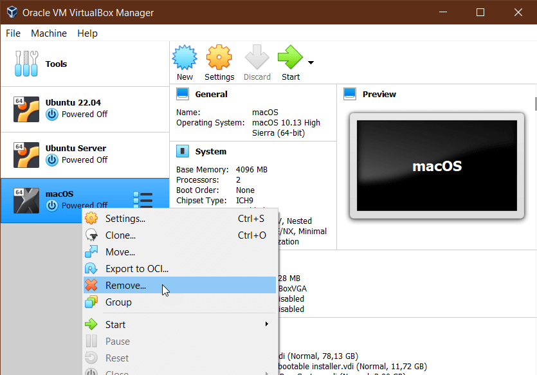Click the Reset icon in context menu
The width and height of the screenshot is (537, 375).
[x=91, y=358]
